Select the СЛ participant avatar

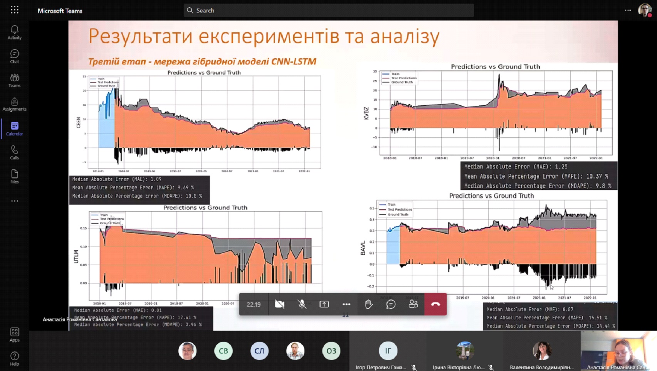[259, 351]
